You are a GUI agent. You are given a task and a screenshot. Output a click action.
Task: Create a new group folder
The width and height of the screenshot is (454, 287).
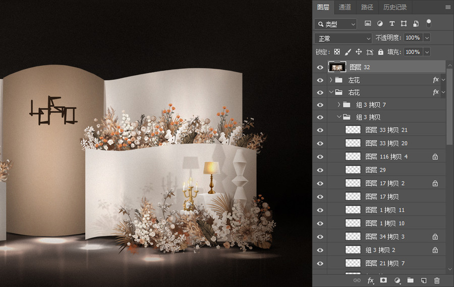(410, 280)
